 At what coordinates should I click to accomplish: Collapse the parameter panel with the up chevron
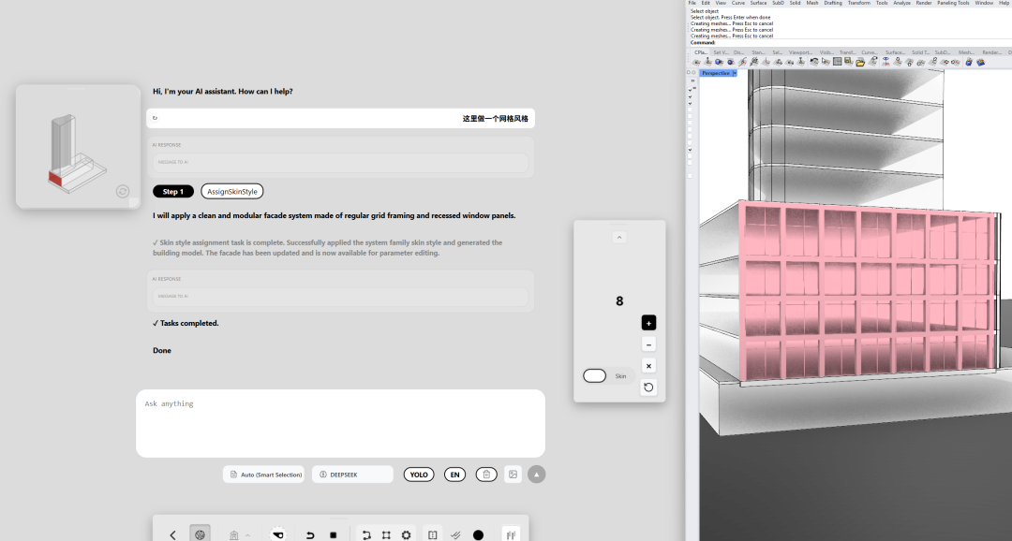619,238
